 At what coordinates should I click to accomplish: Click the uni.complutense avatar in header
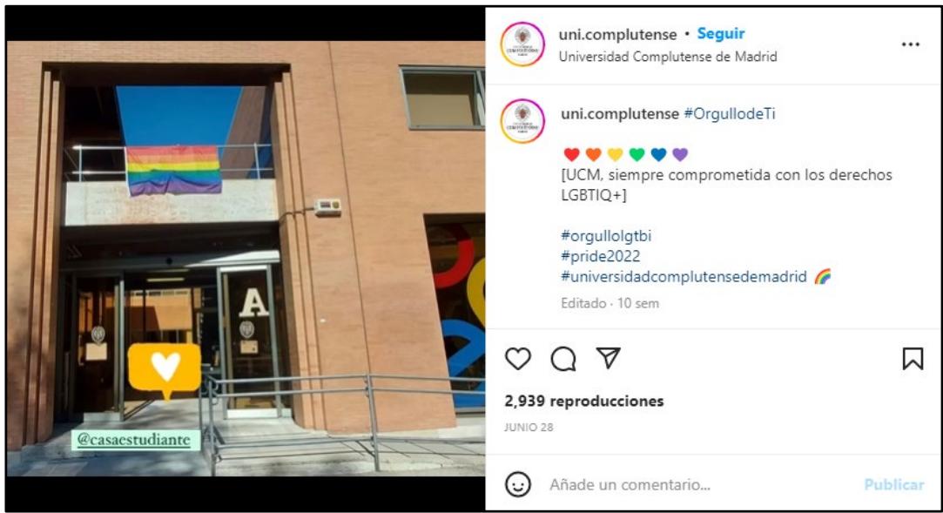pyautogui.click(x=522, y=44)
